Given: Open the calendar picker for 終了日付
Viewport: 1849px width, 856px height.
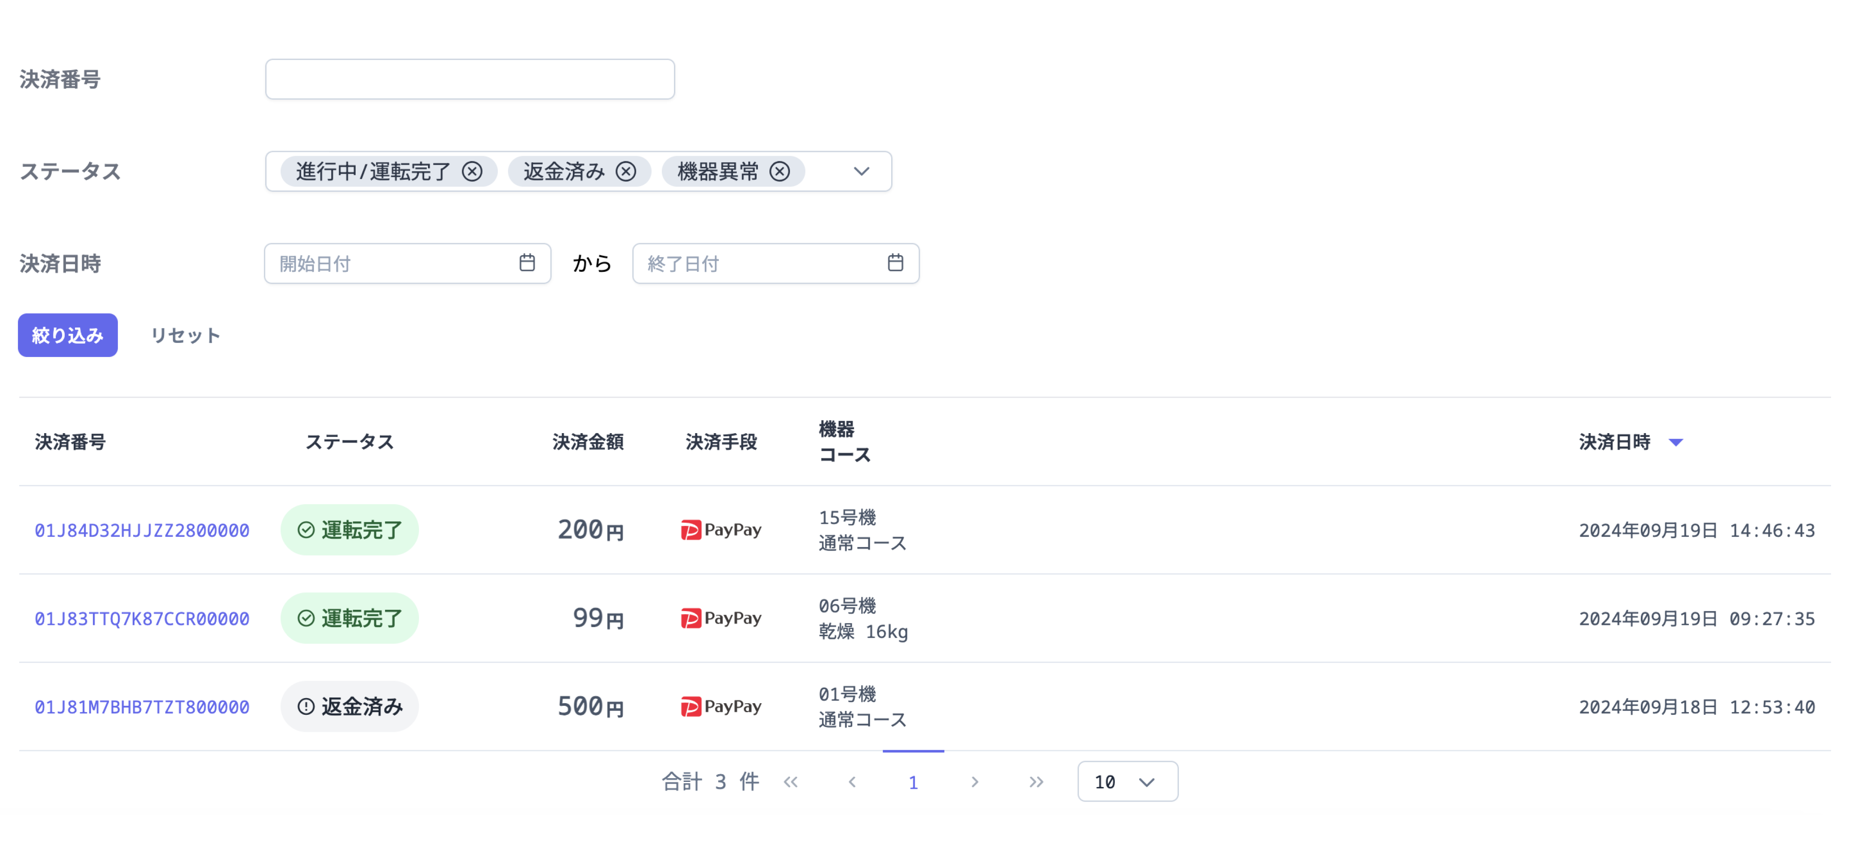Looking at the screenshot, I should 895,263.
